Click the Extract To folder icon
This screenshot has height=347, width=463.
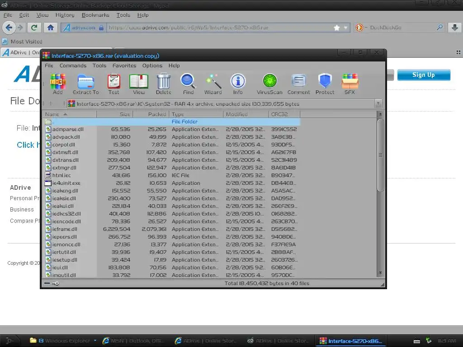click(x=85, y=84)
